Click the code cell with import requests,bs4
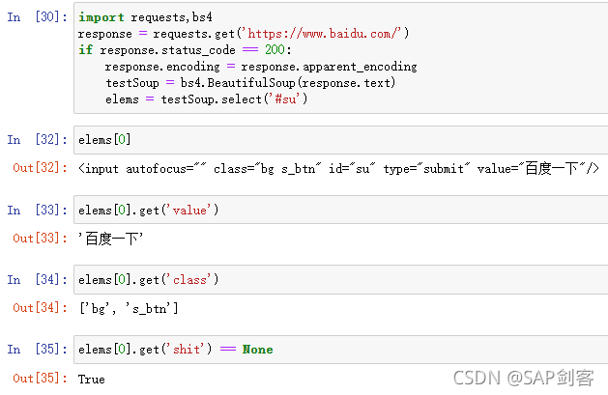Viewport: 608px width, 395px height. click(x=341, y=58)
